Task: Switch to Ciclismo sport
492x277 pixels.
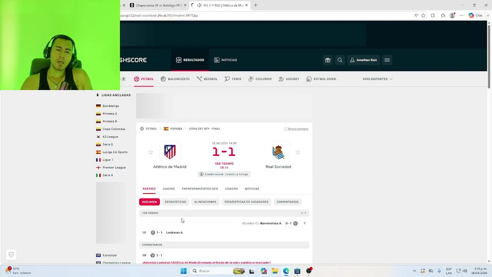Action: click(260, 79)
